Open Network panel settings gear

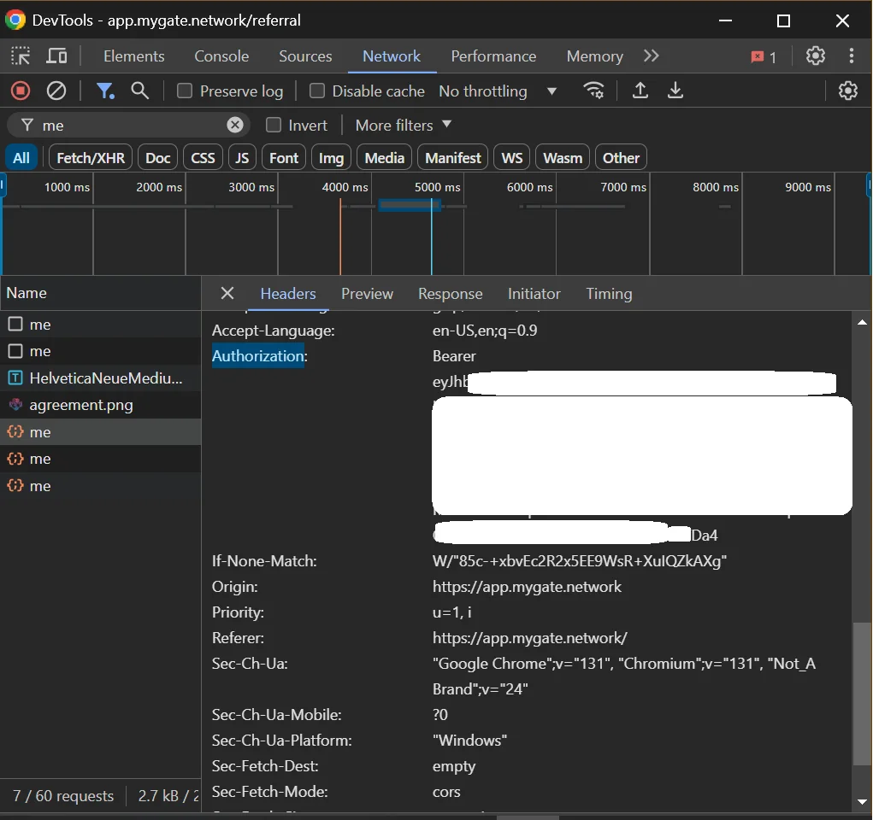848,91
